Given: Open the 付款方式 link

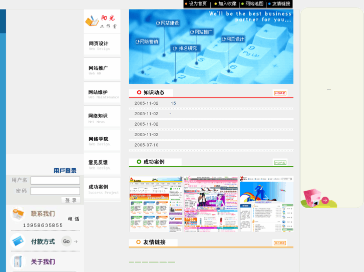Looking at the screenshot, I should click(43, 242).
